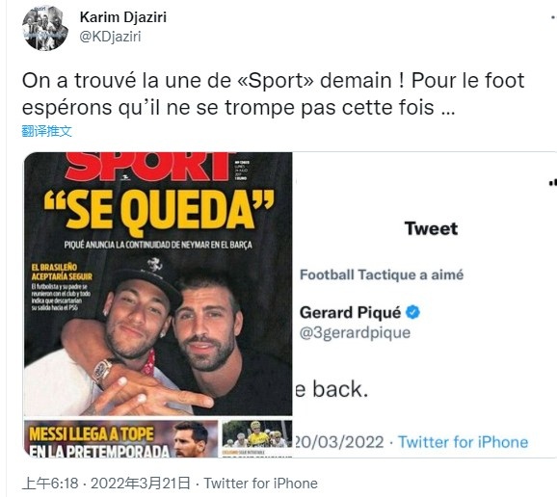This screenshot has width=557, height=497.
Task: Open the 上午6:18 2022年3月21日 timestamp
Action: coord(106,484)
